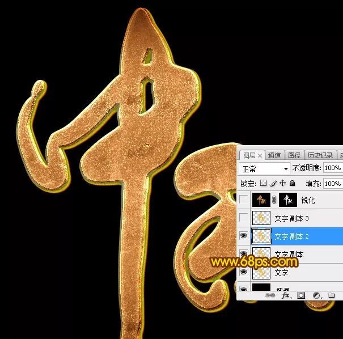The image size is (343, 339).
Task: Click new group folder icon
Action: [x=332, y=295]
